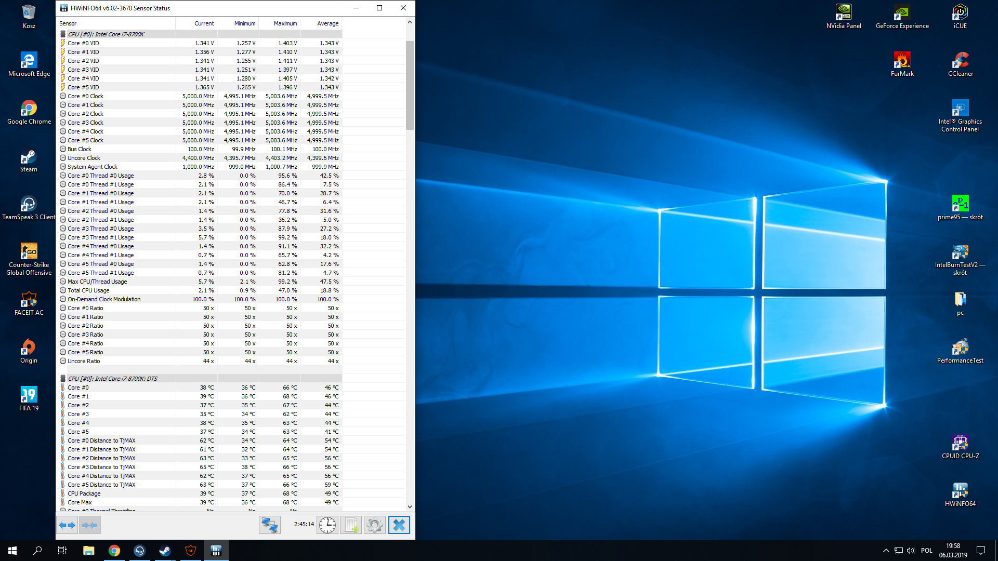Click the POL input language indicator

tap(926, 551)
